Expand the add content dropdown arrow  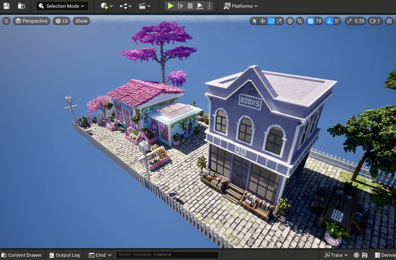111,6
